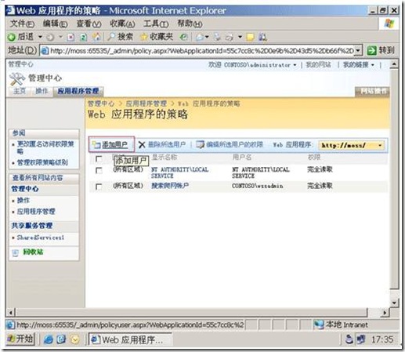Click the Central Administration tools logo icon
This screenshot has height=352, width=405.
[x=16, y=78]
